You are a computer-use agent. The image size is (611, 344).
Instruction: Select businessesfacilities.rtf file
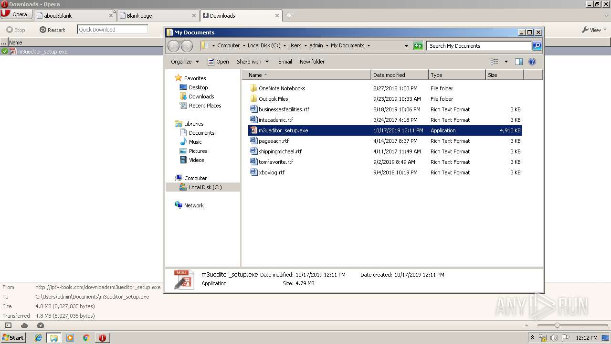click(284, 109)
